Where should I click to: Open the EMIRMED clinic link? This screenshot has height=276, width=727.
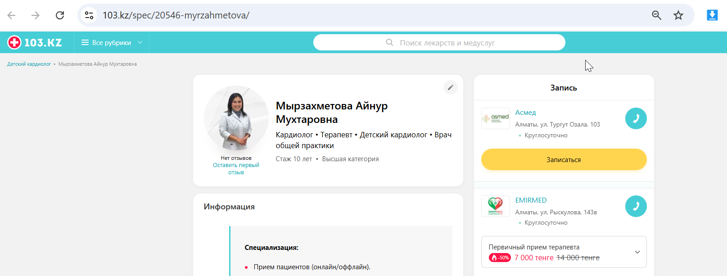pyautogui.click(x=531, y=200)
